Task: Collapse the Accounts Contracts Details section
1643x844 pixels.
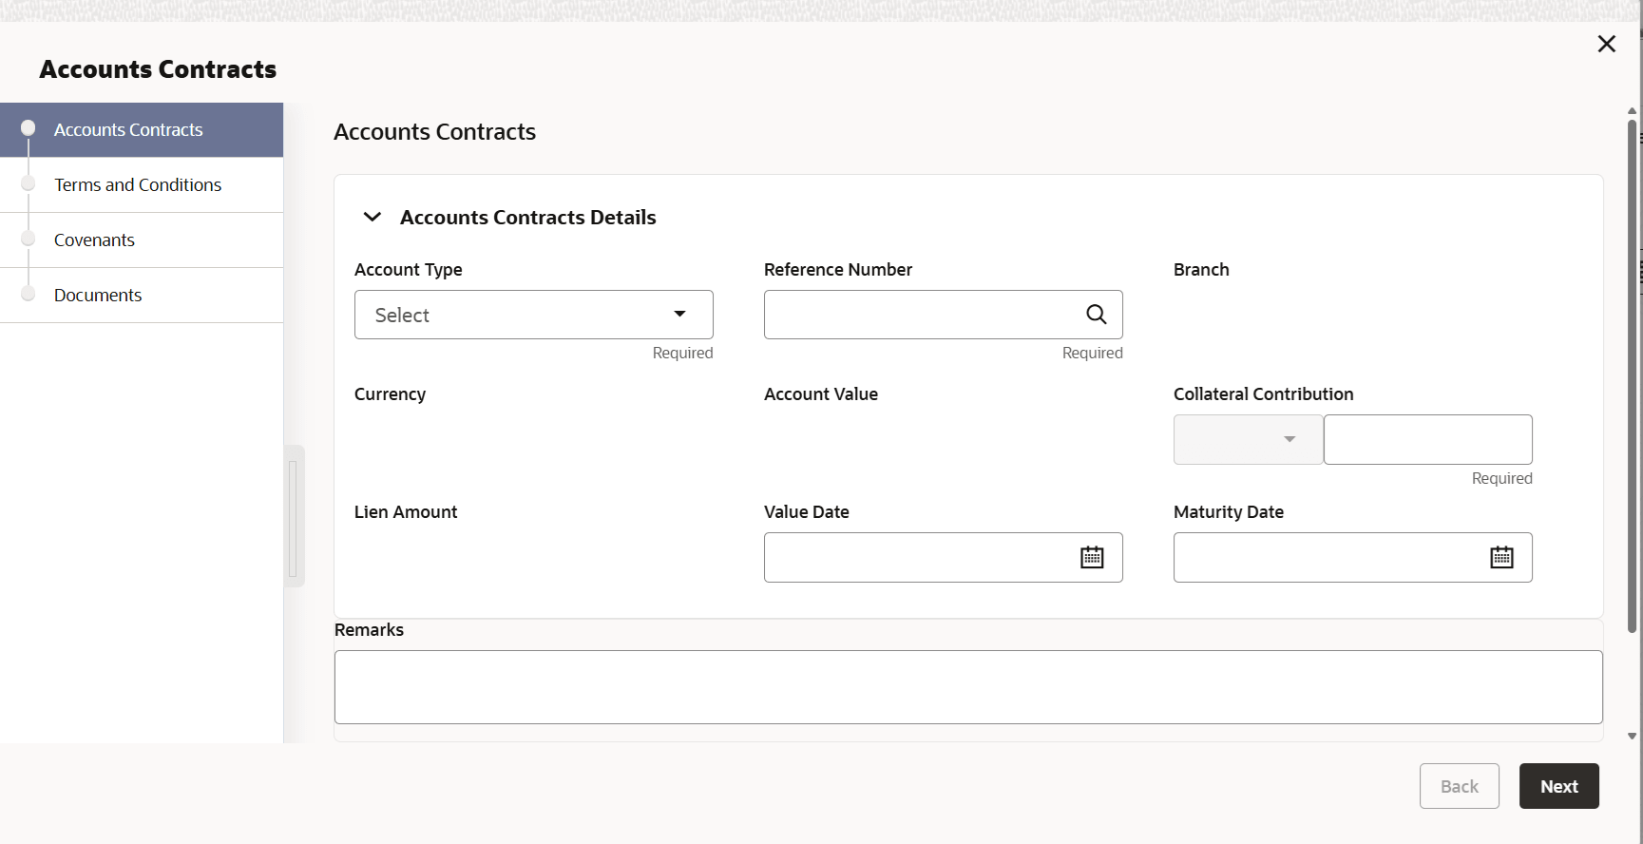Action: [x=373, y=218]
